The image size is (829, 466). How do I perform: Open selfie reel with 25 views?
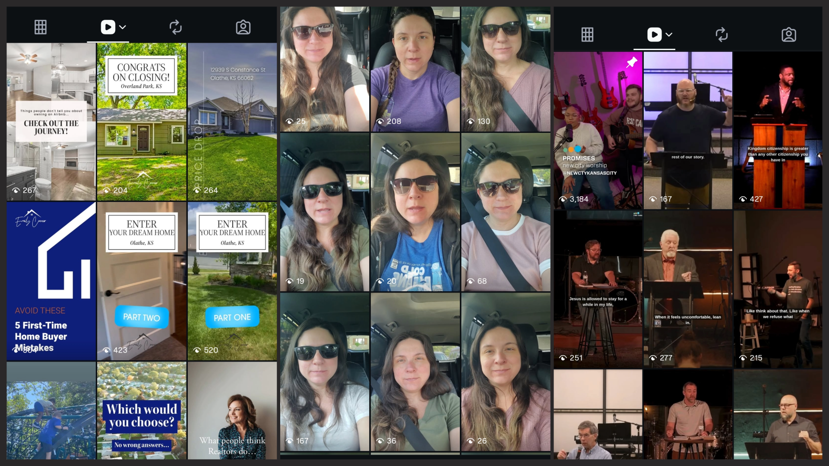point(325,69)
